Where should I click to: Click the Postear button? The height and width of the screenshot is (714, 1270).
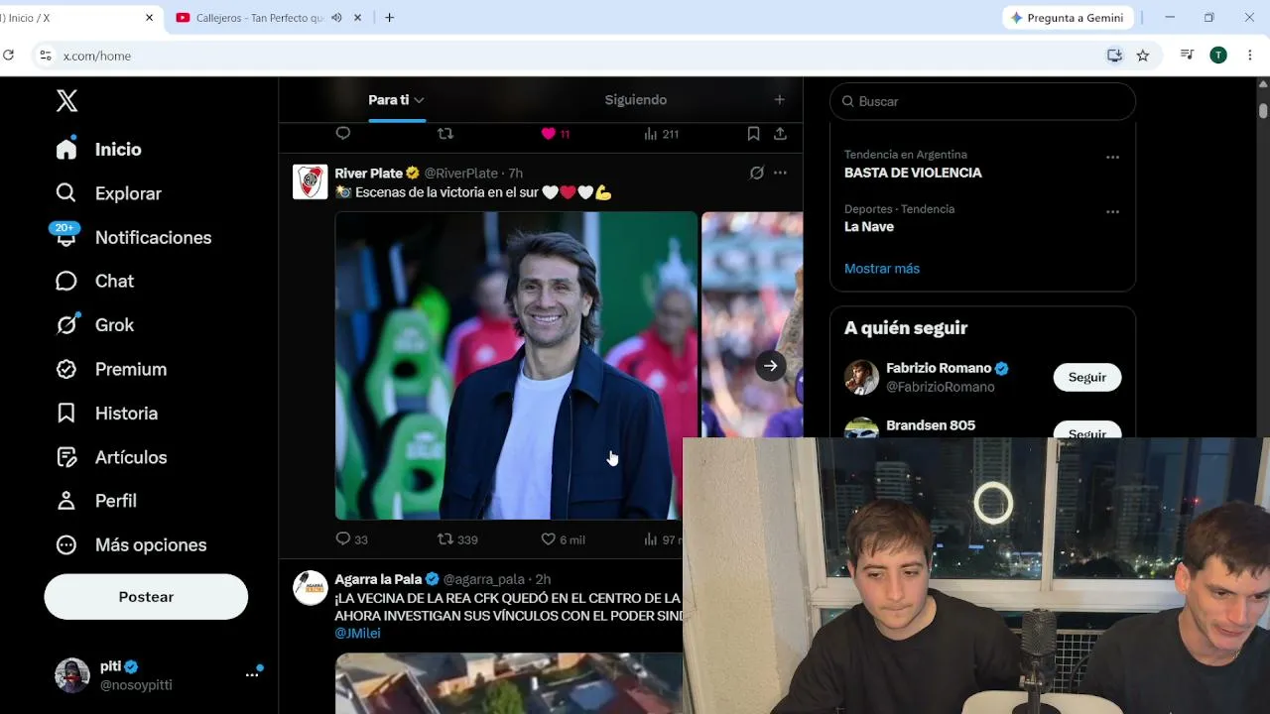coord(146,597)
